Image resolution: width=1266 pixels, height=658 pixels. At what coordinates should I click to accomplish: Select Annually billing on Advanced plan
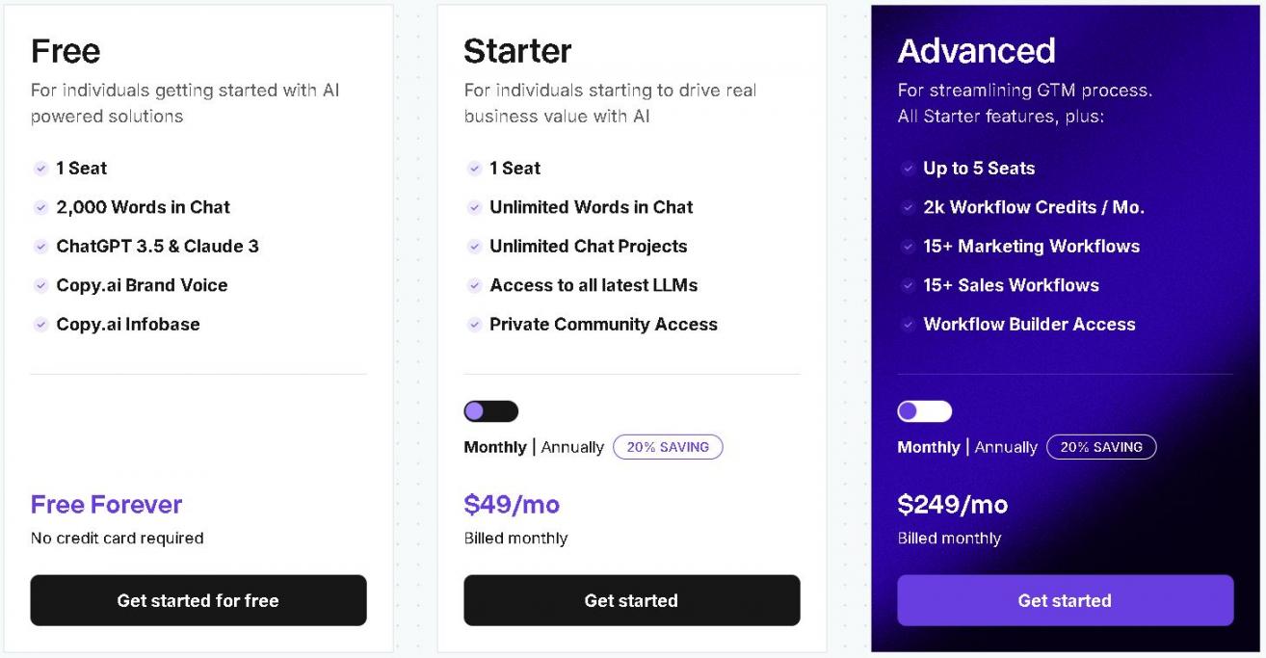tap(1006, 447)
